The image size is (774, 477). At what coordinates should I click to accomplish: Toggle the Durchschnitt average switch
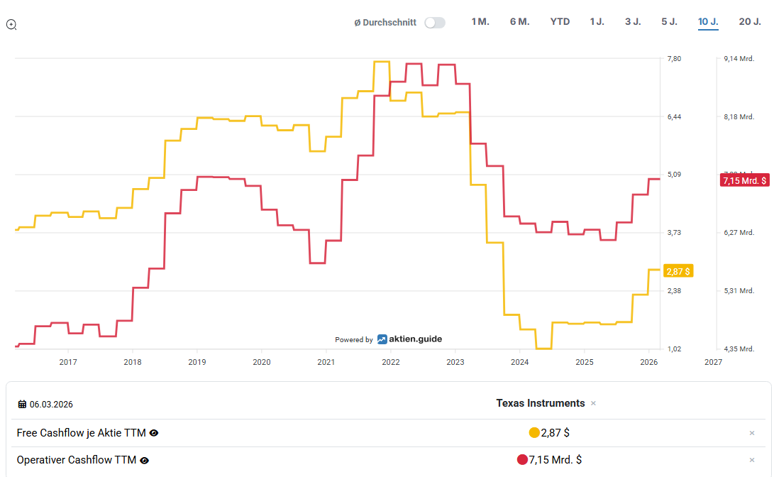click(x=434, y=23)
